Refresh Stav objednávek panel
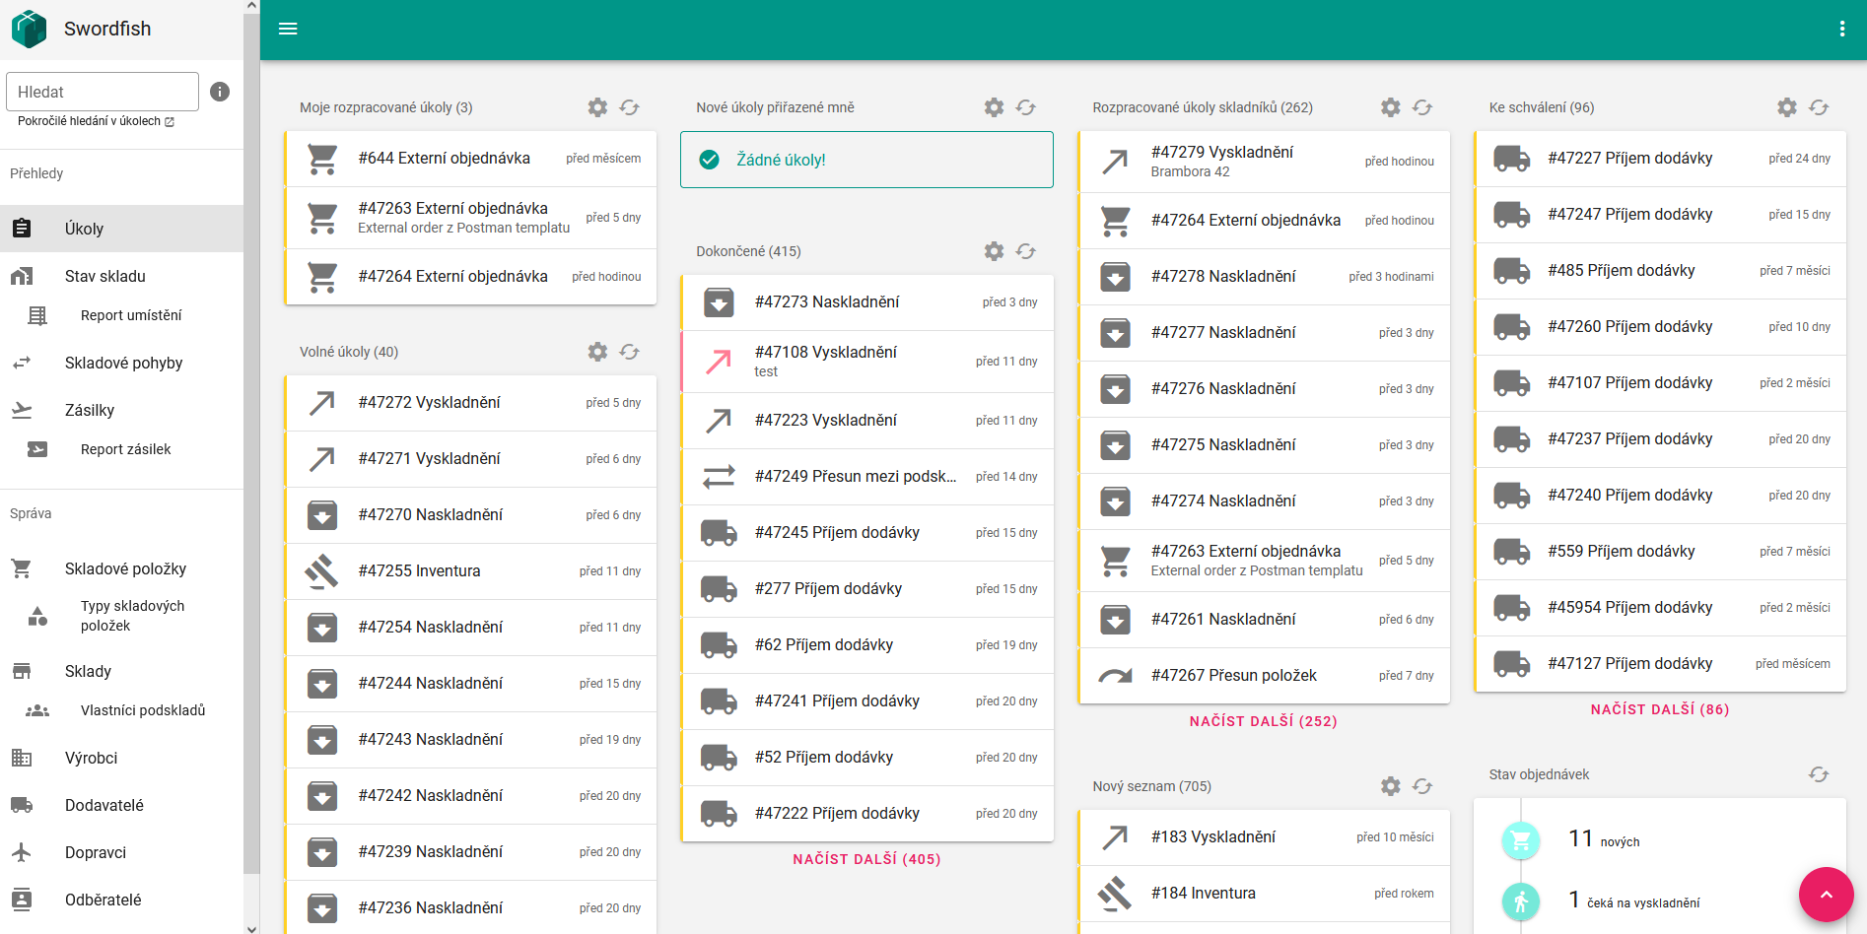Viewport: 1867px width, 934px height. point(1819,774)
